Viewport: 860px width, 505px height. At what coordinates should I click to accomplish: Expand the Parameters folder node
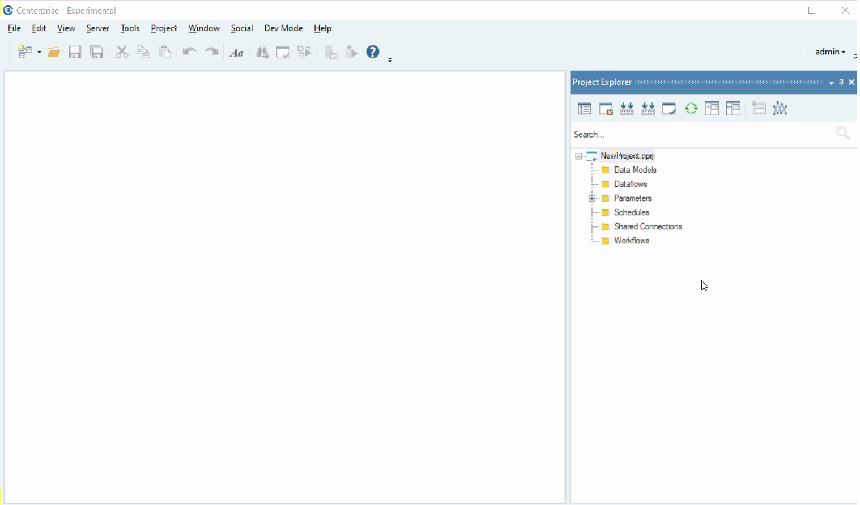(591, 199)
